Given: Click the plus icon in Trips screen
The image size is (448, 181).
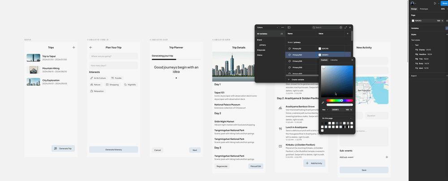Looking at the screenshot, I should pos(74,47).
